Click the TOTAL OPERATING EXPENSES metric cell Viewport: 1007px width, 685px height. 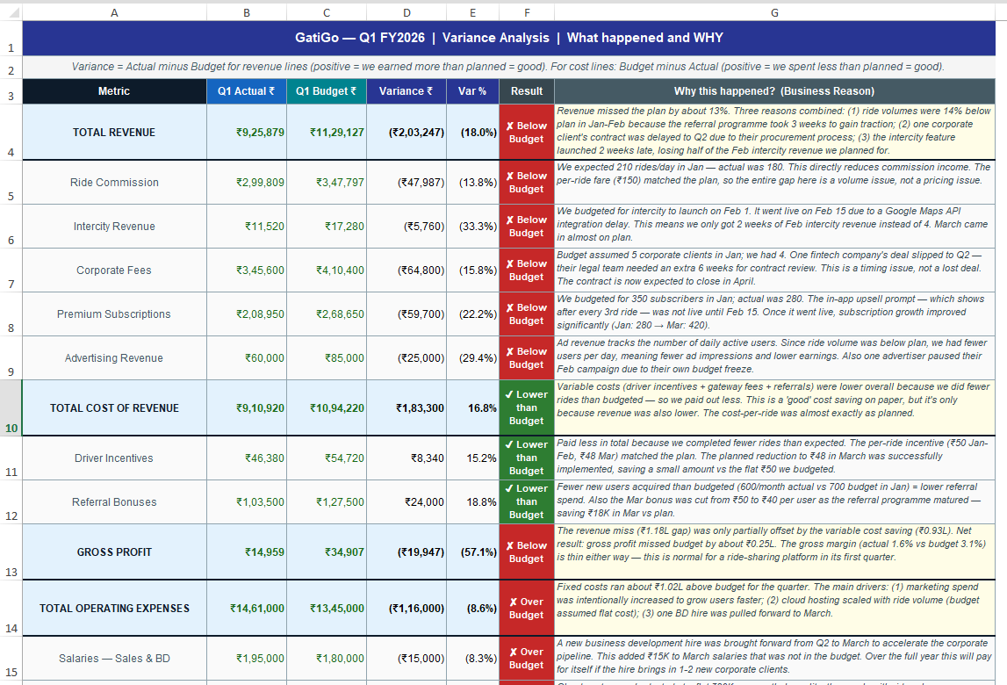point(114,609)
